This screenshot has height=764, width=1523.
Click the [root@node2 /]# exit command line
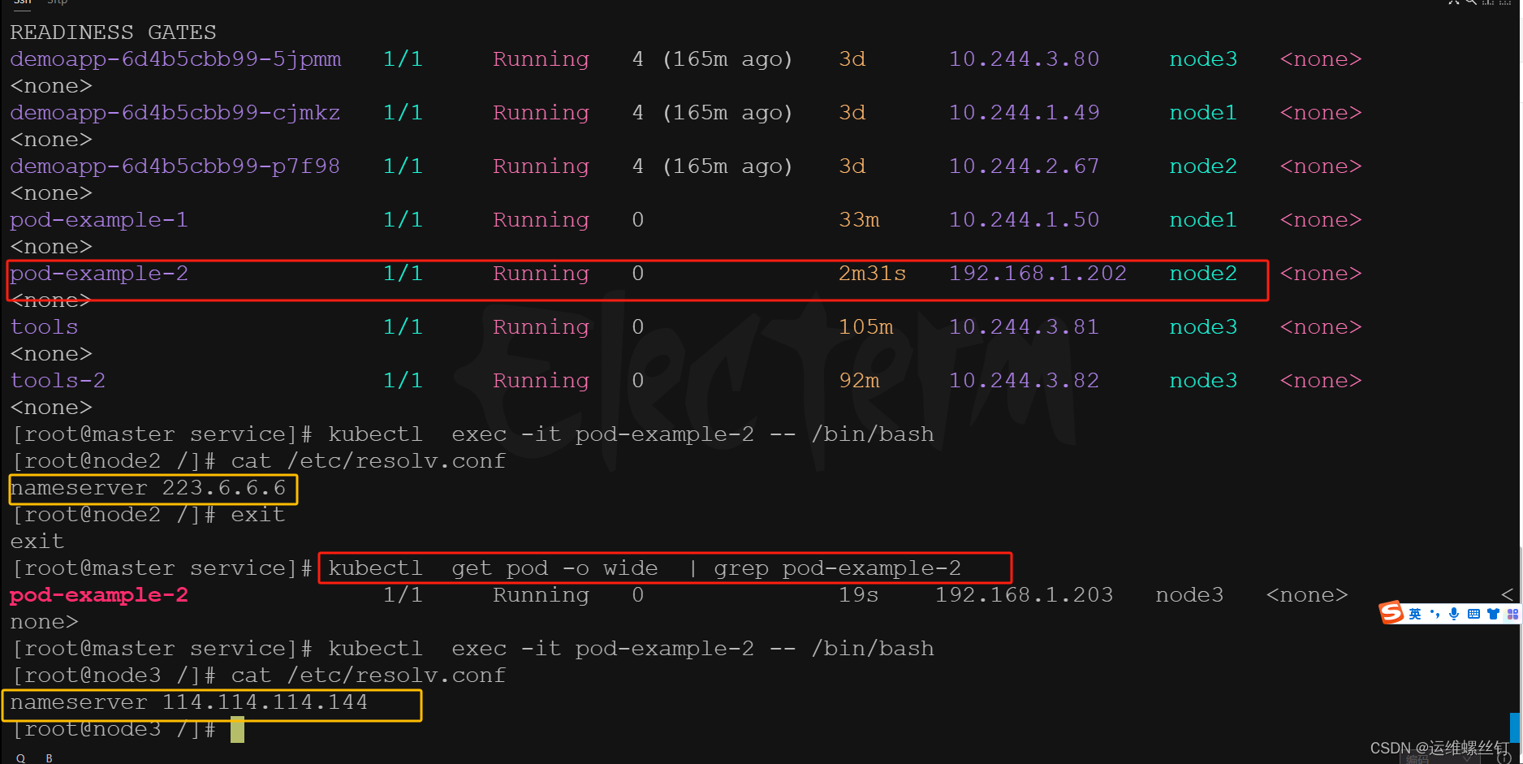click(x=149, y=515)
